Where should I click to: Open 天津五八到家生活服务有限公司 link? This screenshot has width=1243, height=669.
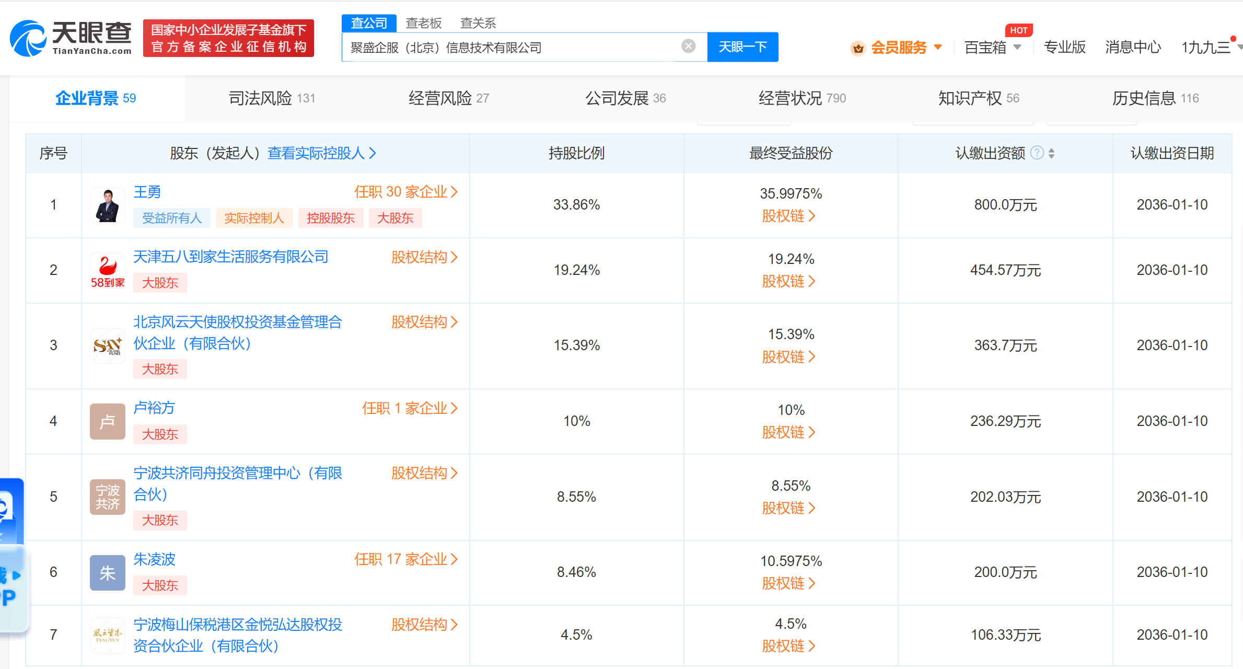pyautogui.click(x=231, y=257)
